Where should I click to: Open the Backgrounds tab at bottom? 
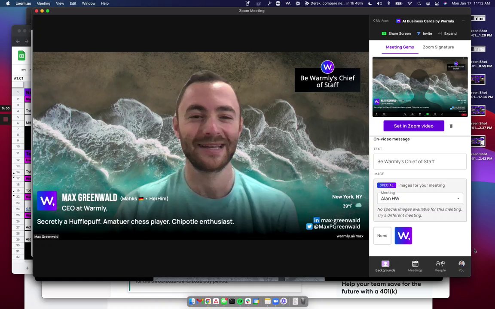click(x=385, y=266)
